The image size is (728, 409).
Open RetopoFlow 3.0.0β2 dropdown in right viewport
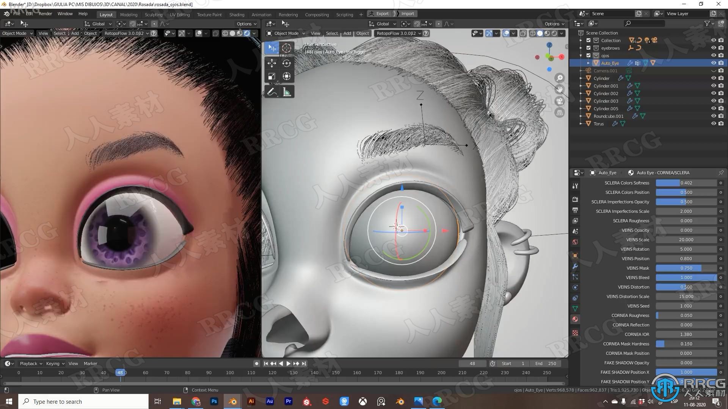[399, 33]
